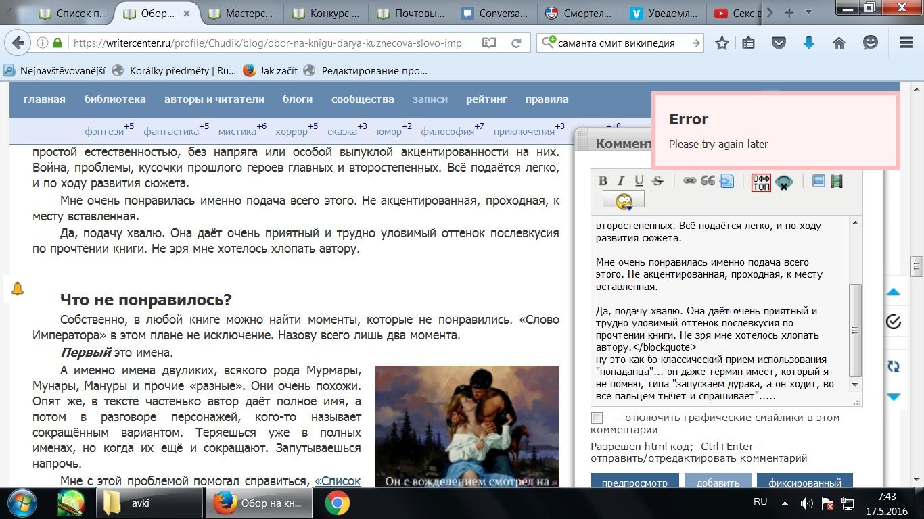Open the Firefox hamburger menu

pyautogui.click(x=906, y=43)
